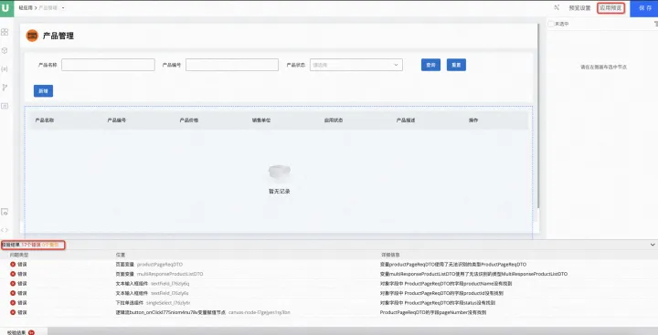The height and width of the screenshot is (335, 658).
Task: Click the 产品名称 input field
Action: (x=108, y=65)
